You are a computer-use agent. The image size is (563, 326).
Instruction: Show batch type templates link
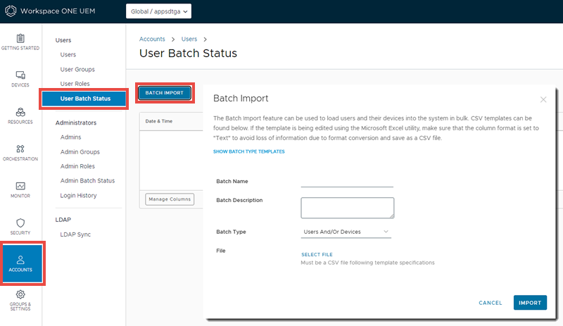coord(249,151)
